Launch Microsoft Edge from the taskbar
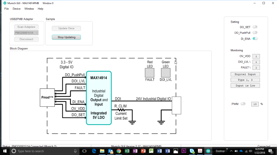 pyautogui.click(x=94, y=151)
